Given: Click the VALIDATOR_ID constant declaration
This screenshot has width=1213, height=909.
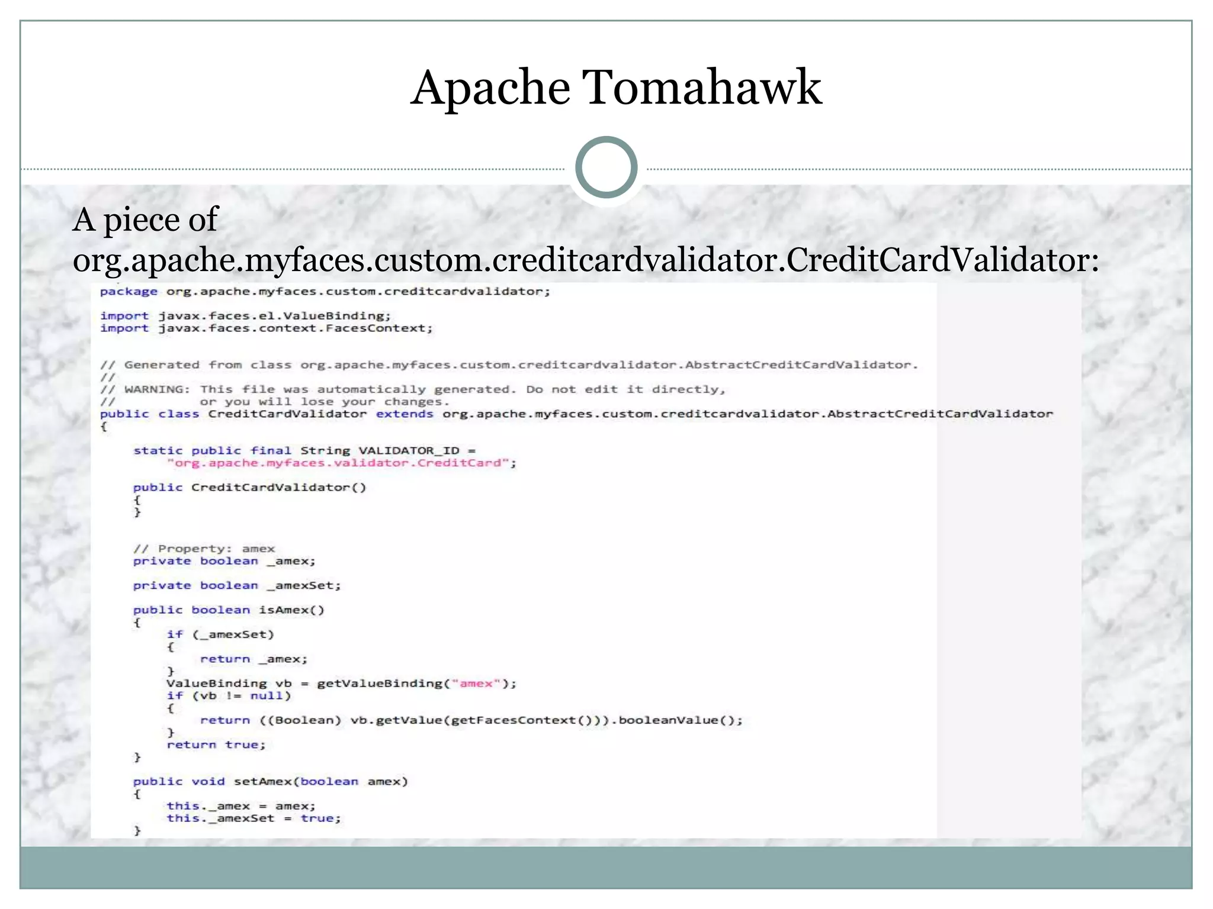Looking at the screenshot, I should point(304,450).
